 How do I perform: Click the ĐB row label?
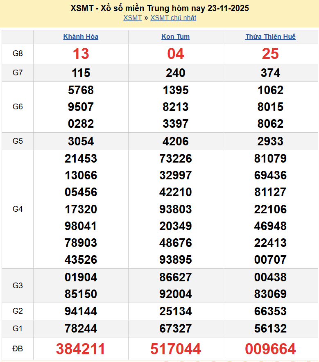tap(18, 349)
